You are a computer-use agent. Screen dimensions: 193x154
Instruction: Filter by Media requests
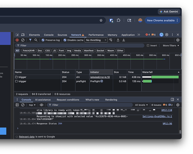tap(78, 51)
